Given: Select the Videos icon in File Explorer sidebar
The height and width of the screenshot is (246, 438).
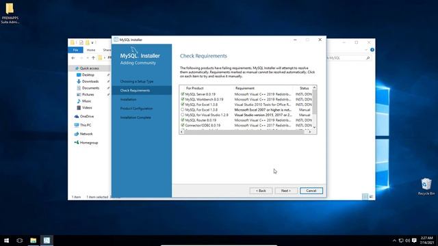Looking at the screenshot, I should pyautogui.click(x=79, y=108).
